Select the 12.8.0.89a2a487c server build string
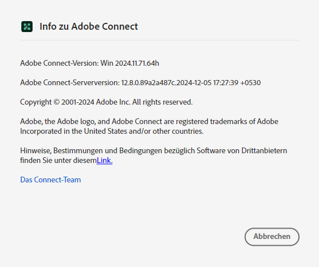 pos(148,83)
